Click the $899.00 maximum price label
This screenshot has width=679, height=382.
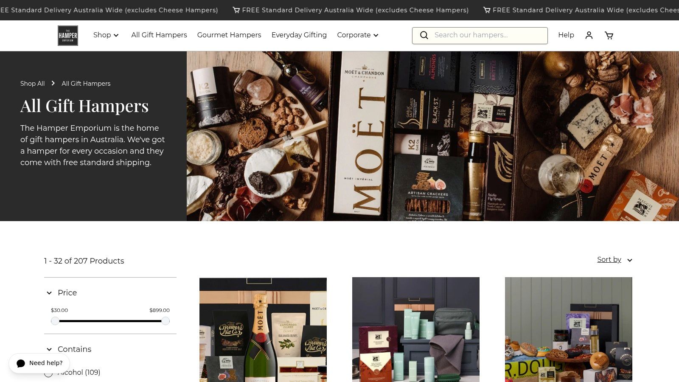(x=160, y=310)
